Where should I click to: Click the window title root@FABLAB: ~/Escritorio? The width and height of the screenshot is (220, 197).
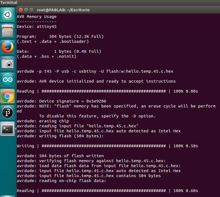(x=63, y=10)
